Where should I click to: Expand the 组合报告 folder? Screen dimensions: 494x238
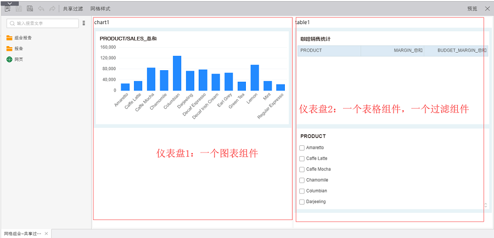click(9, 38)
